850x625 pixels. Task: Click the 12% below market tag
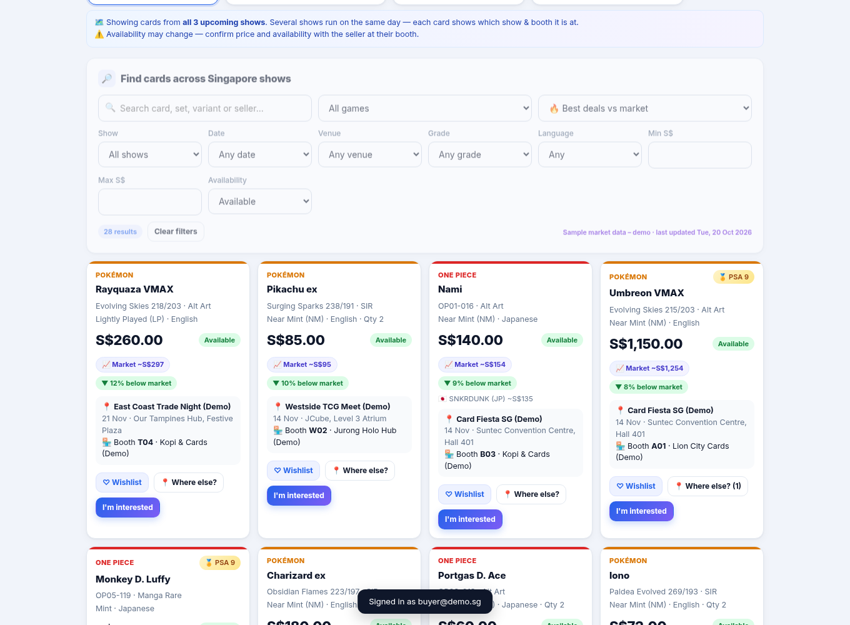click(x=136, y=383)
